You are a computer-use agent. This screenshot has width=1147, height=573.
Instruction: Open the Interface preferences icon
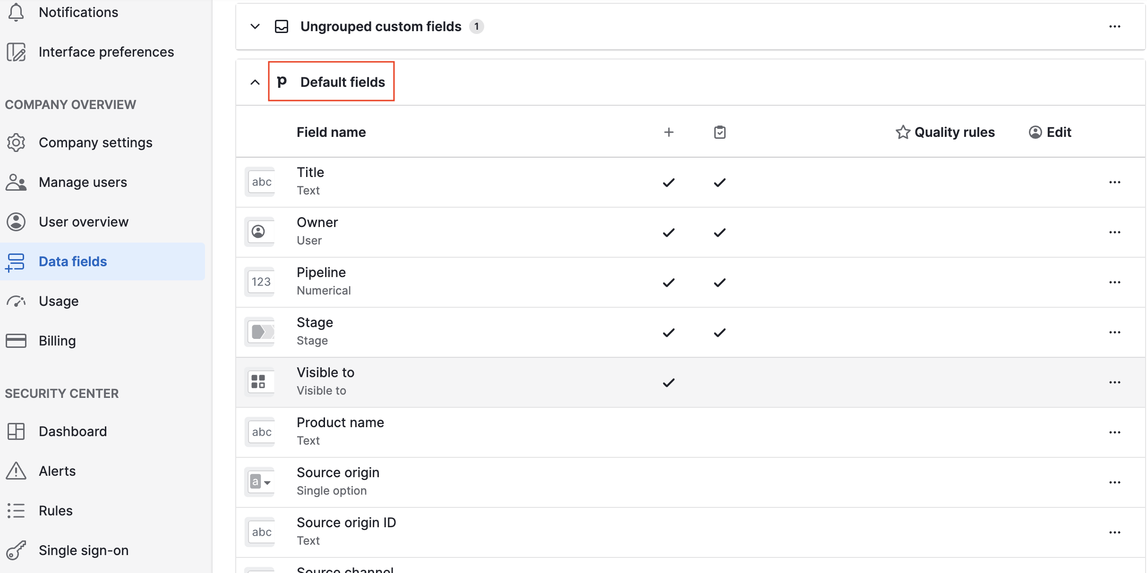point(16,52)
